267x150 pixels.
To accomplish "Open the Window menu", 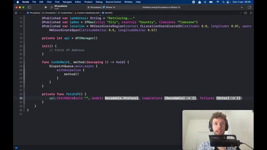I will click(128, 2).
